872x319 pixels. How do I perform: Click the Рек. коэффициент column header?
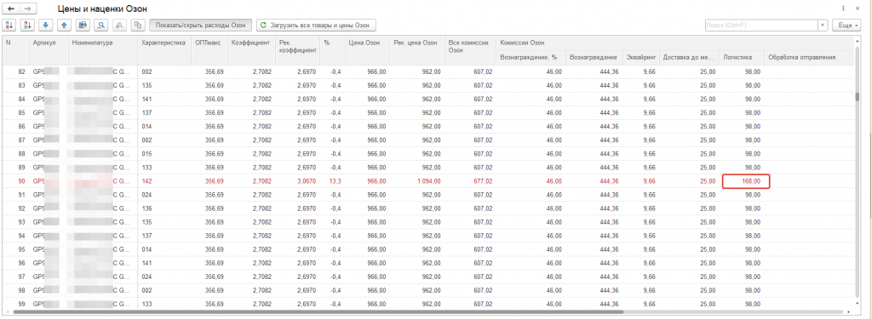(297, 50)
